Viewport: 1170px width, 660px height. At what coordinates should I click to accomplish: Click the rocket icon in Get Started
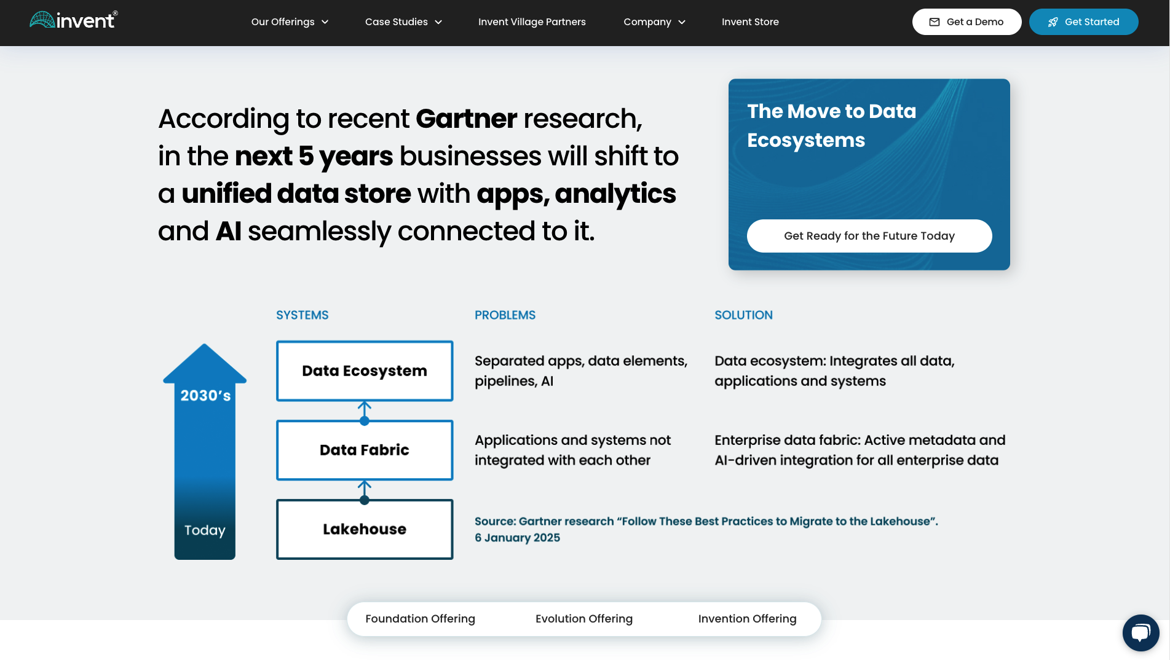[1053, 22]
